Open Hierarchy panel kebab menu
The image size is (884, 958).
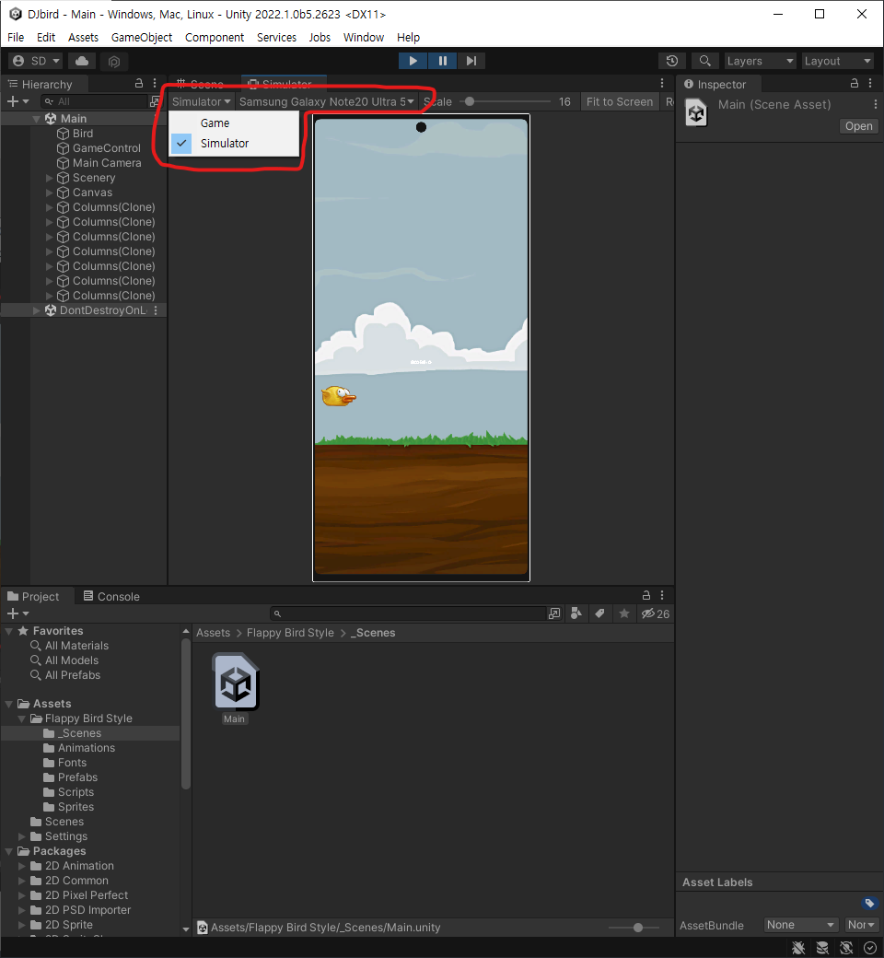pyautogui.click(x=155, y=84)
